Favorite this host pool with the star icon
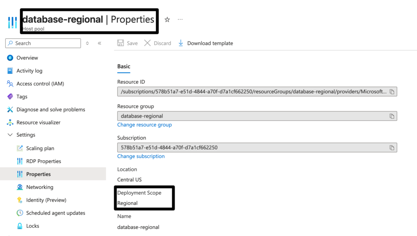This screenshot has width=417, height=236. (167, 20)
